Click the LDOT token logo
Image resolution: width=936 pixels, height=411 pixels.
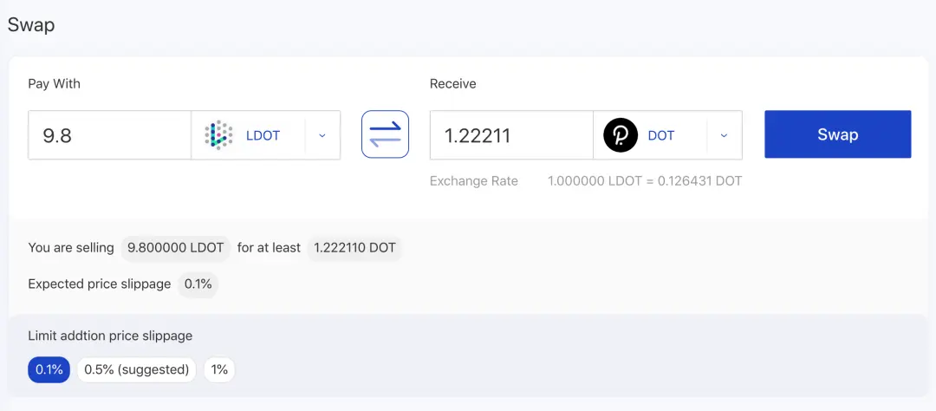point(218,135)
